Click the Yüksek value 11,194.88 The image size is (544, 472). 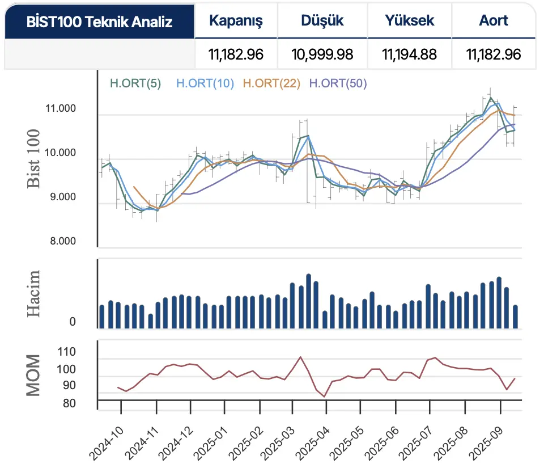tap(409, 54)
